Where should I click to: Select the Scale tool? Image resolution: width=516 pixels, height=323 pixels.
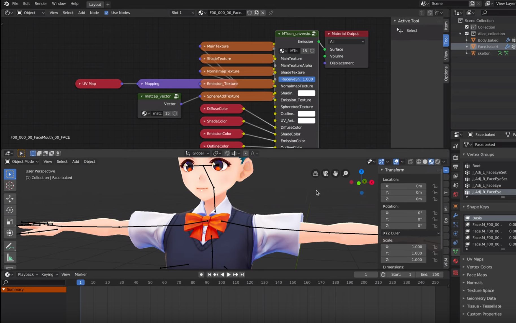point(10,221)
